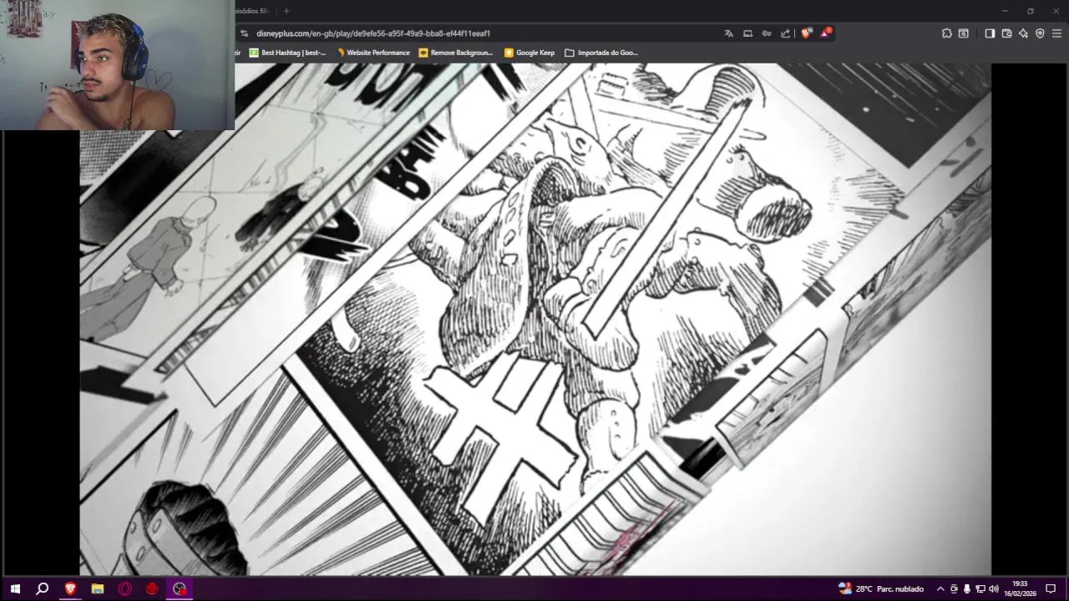This screenshot has width=1069, height=601.
Task: Open Windows taskbar search
Action: (43, 588)
